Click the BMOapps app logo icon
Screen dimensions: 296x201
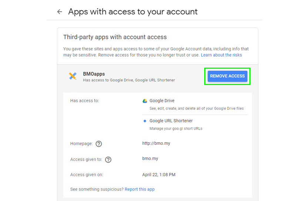[x=73, y=76]
